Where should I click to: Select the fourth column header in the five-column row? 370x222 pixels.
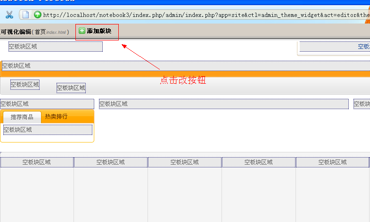tap(259, 162)
